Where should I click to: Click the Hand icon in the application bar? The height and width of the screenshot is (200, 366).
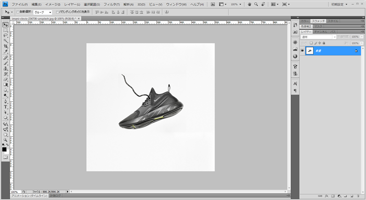pyautogui.click(x=249, y=4)
